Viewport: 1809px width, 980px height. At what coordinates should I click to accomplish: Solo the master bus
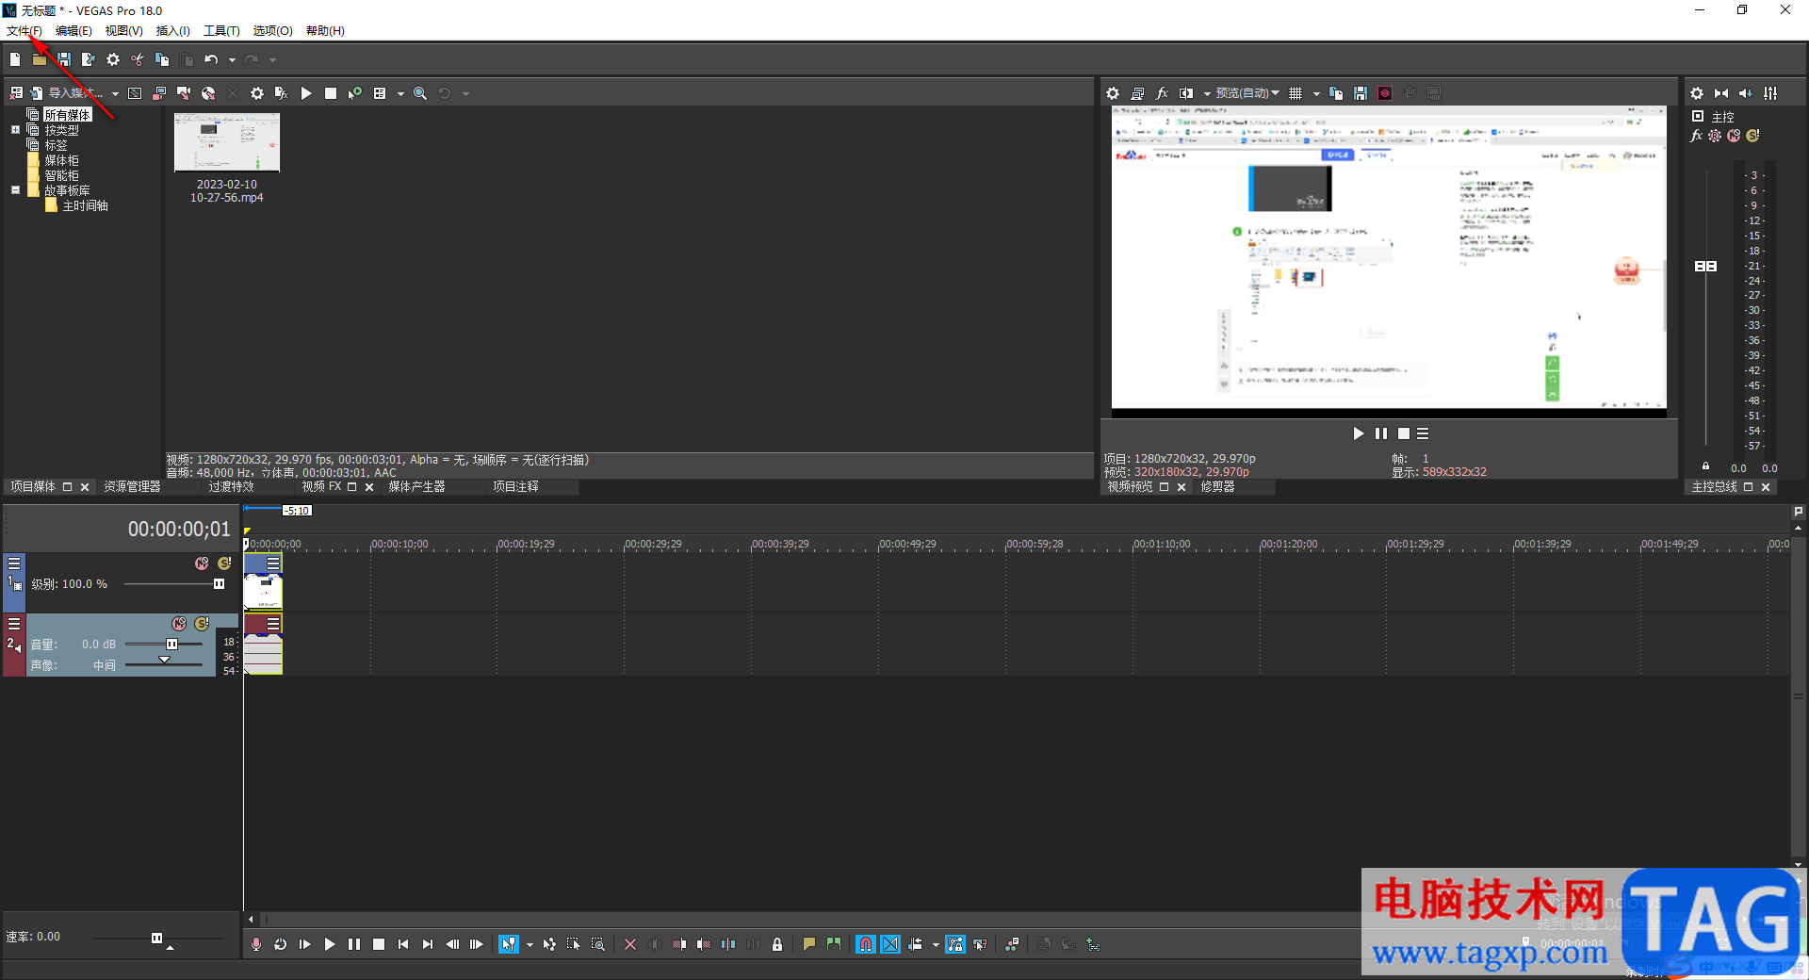1752,136
